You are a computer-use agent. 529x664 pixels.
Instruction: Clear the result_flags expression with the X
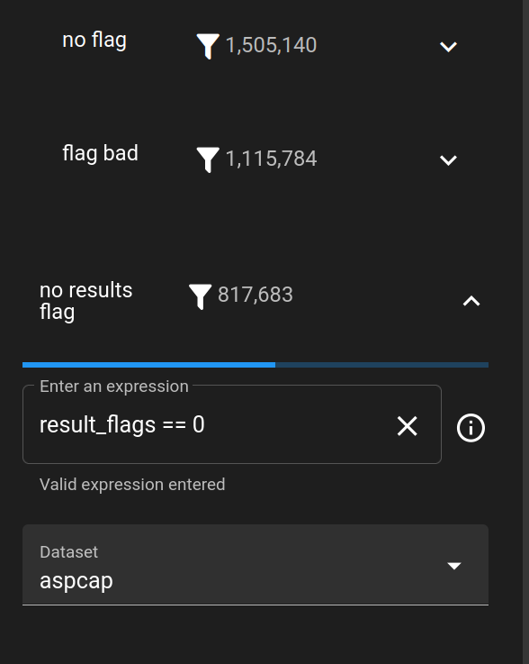point(408,425)
